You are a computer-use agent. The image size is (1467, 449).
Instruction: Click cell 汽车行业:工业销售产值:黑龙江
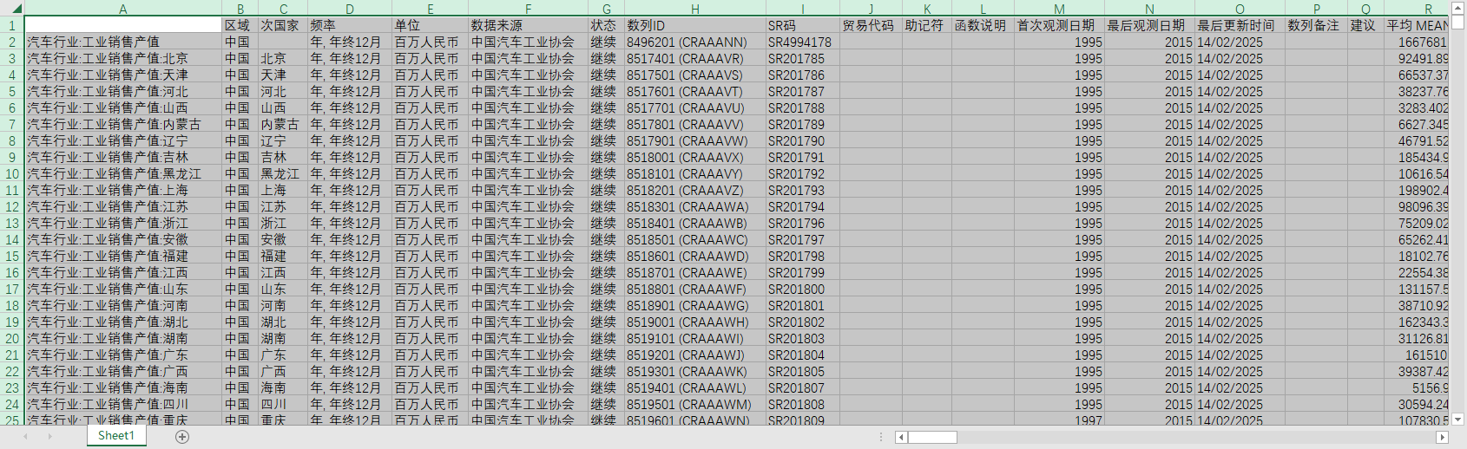pos(123,173)
